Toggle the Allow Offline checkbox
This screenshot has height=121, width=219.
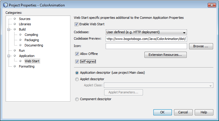click(x=77, y=54)
